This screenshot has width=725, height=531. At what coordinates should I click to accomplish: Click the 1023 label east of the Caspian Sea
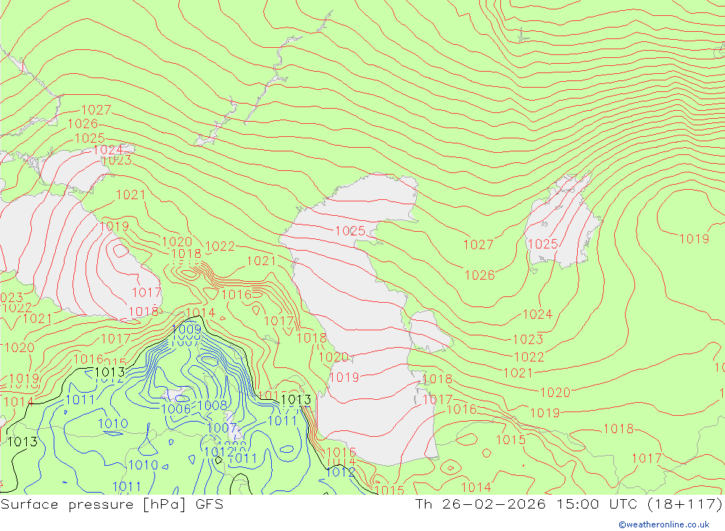point(528,340)
